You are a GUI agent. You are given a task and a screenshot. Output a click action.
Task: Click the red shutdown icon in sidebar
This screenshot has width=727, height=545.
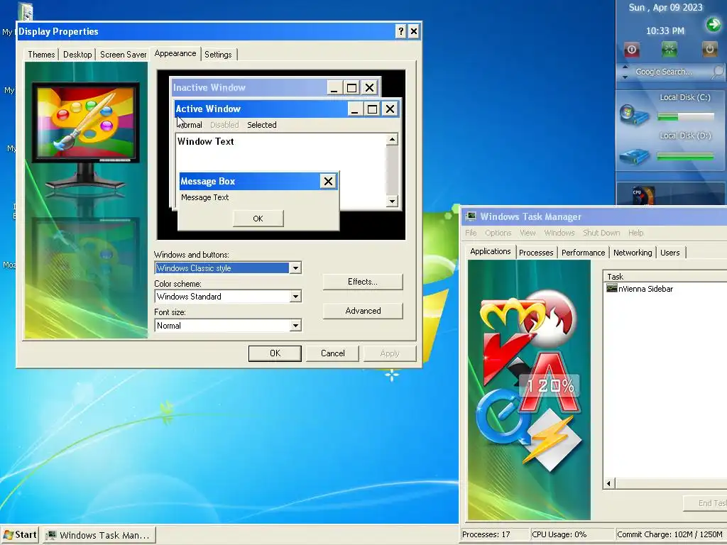[631, 49]
